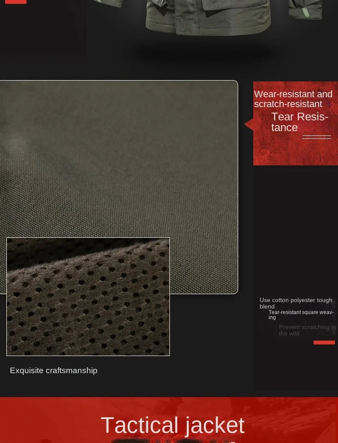Click 'Wear-resistant and scratch-resistant' heading
The image size is (338, 443).
(293, 99)
